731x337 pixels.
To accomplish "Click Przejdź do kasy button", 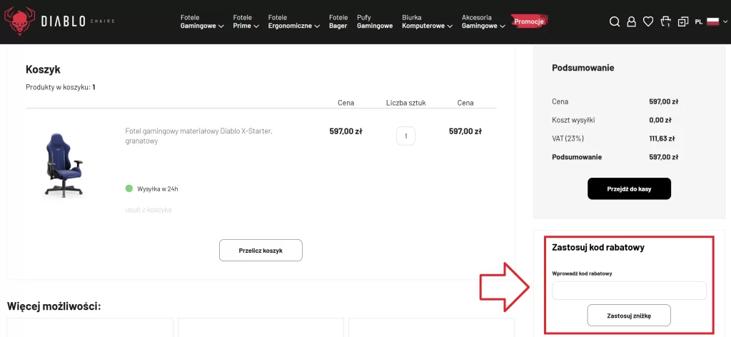I will (629, 188).
